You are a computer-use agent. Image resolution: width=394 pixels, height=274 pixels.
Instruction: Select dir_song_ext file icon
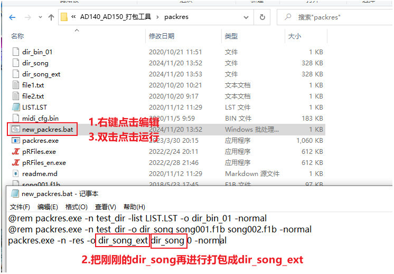click(15, 74)
